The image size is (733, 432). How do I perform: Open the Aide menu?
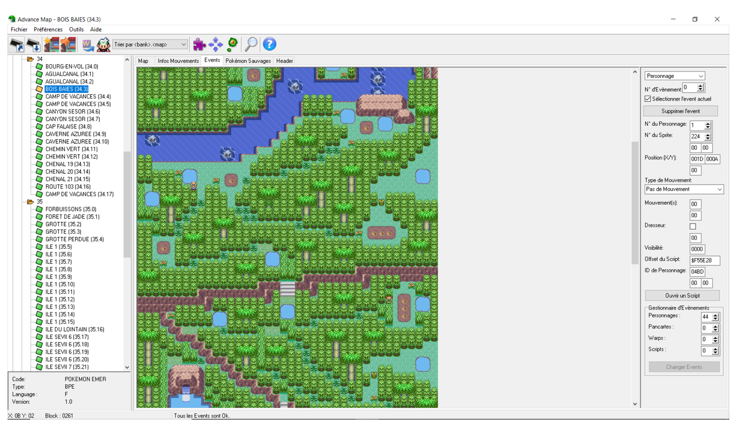click(96, 29)
